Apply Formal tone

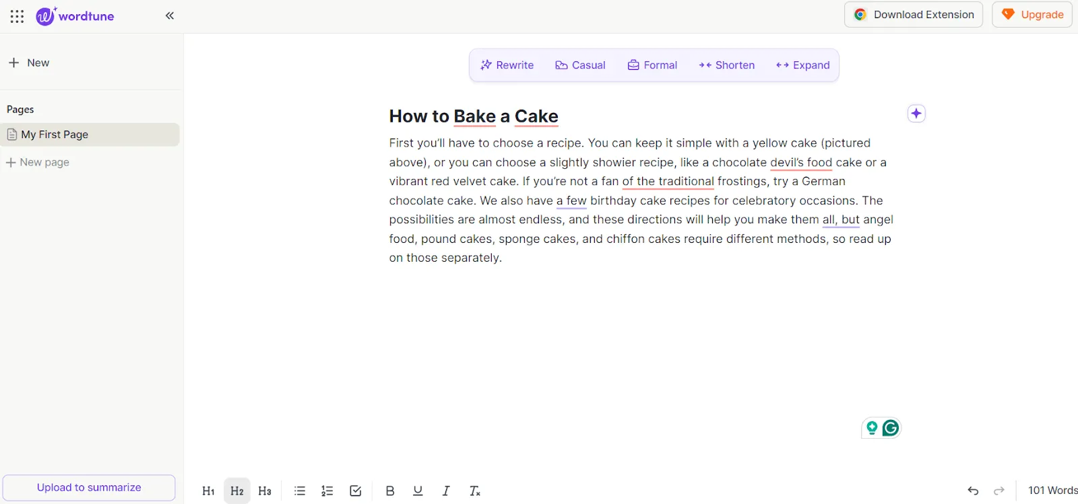[652, 65]
